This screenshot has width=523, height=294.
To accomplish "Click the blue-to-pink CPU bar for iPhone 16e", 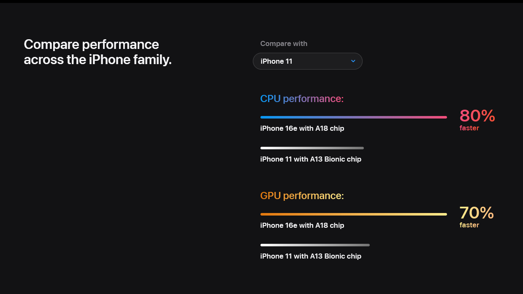I will point(353,117).
